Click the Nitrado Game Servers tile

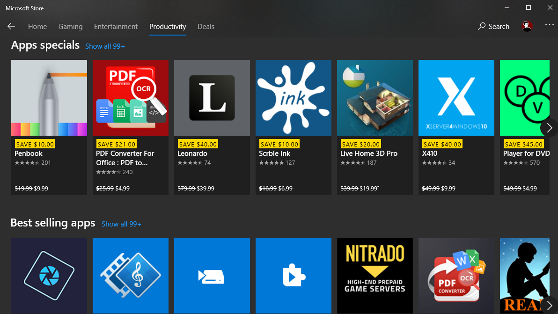pyautogui.click(x=374, y=275)
